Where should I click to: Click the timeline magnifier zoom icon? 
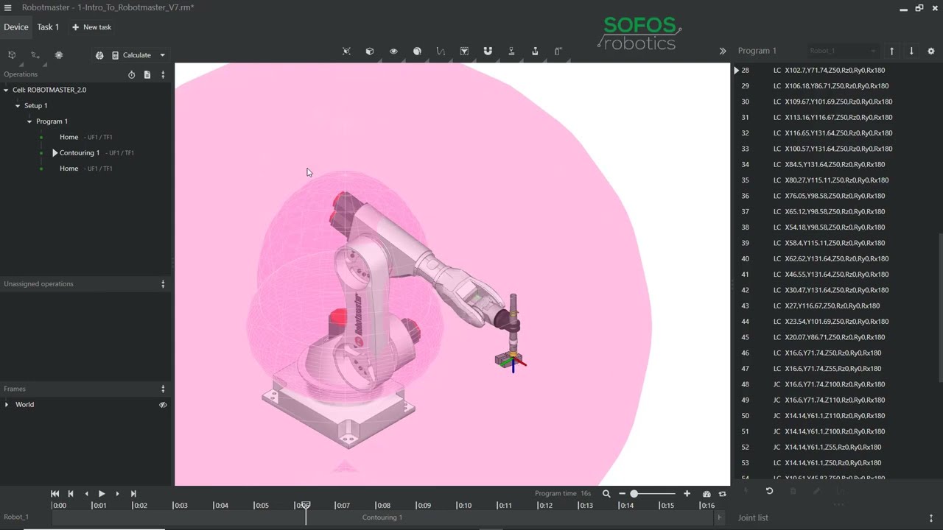(606, 494)
